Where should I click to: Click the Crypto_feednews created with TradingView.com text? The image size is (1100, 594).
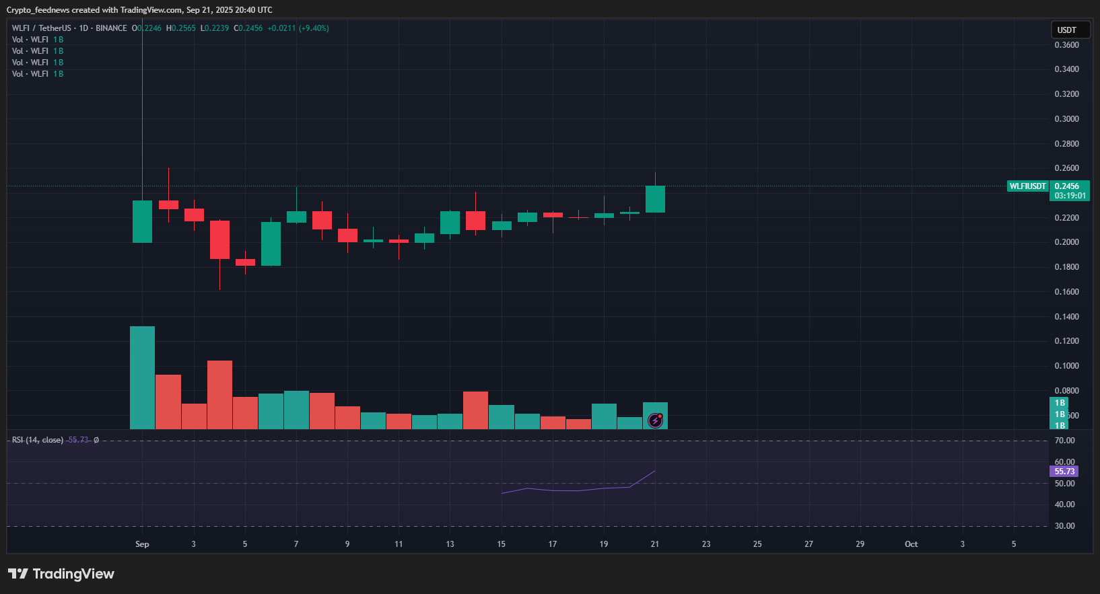(x=139, y=10)
